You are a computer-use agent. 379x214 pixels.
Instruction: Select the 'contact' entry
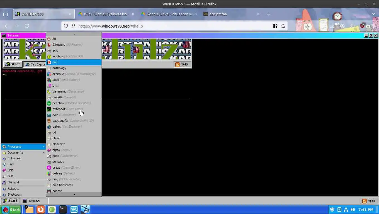[74, 162]
